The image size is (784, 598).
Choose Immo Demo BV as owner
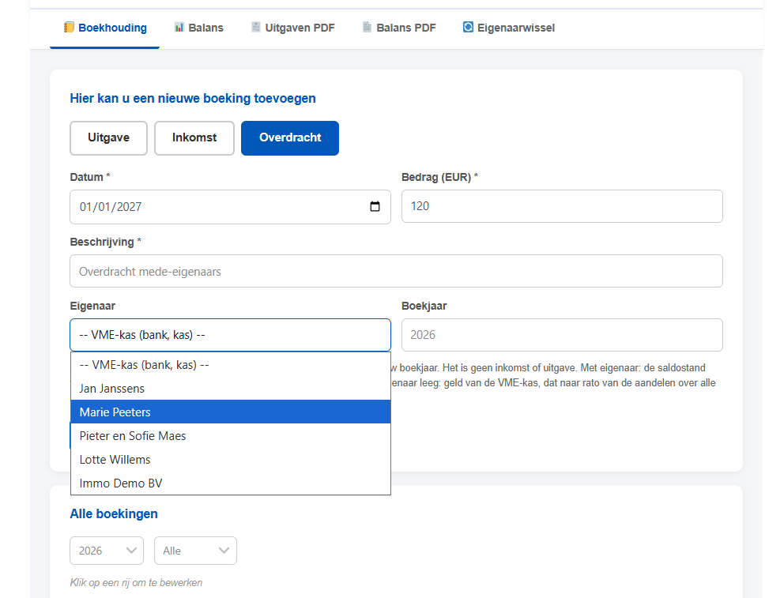click(231, 483)
